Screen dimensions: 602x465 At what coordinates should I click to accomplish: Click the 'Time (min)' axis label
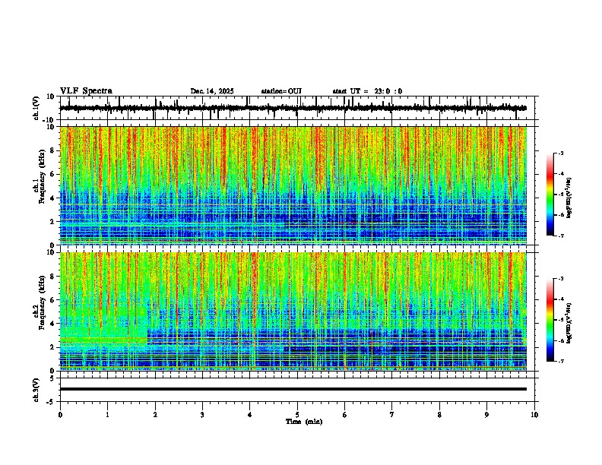pyautogui.click(x=304, y=421)
